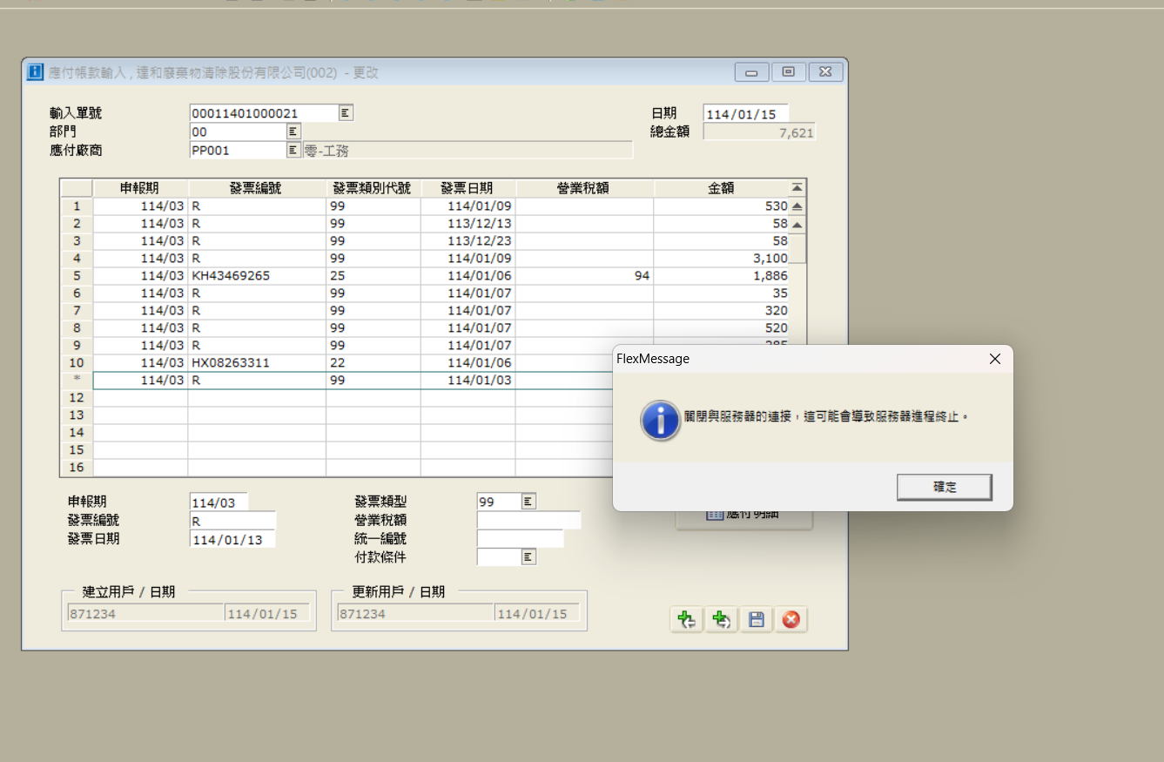Focus the 統一編號 text field
The width and height of the screenshot is (1164, 762).
(x=520, y=539)
